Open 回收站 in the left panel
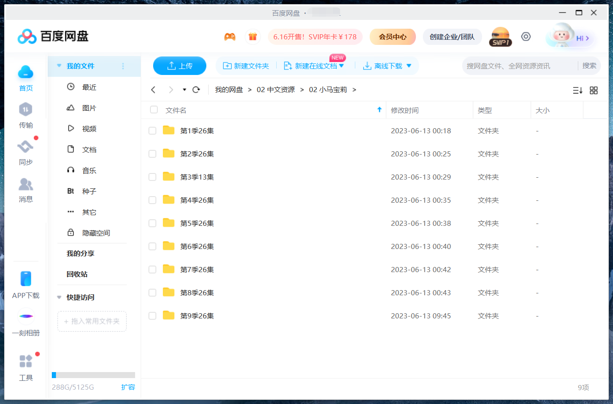Screen dimensions: 613x404 coord(77,274)
